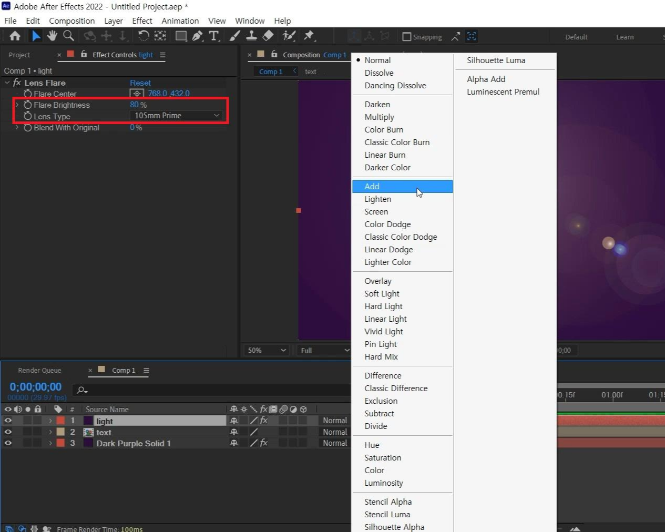Select the Zoom magnifier tool

tap(68, 36)
